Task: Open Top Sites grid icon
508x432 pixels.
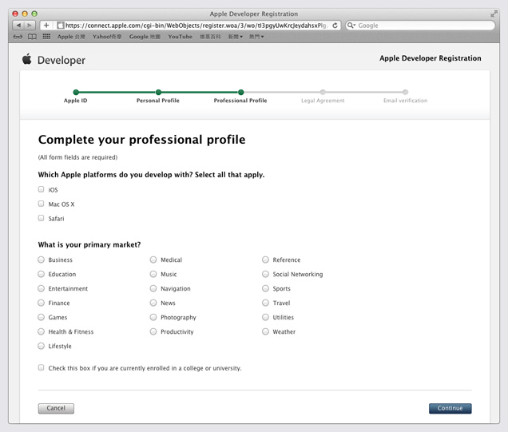Action: tap(46, 37)
